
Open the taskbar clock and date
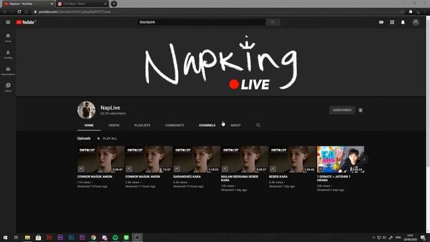410,237
